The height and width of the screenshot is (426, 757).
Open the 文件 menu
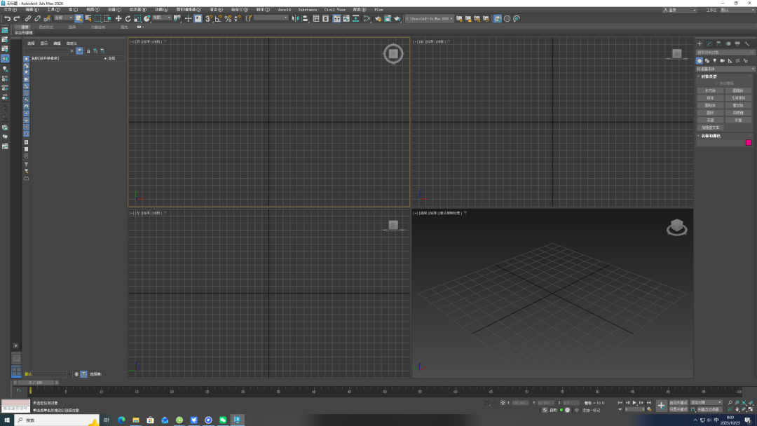(9, 10)
